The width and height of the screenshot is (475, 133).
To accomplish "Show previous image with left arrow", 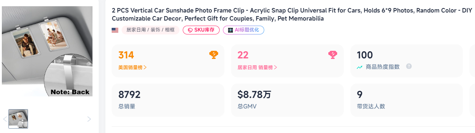I will pos(5,119).
